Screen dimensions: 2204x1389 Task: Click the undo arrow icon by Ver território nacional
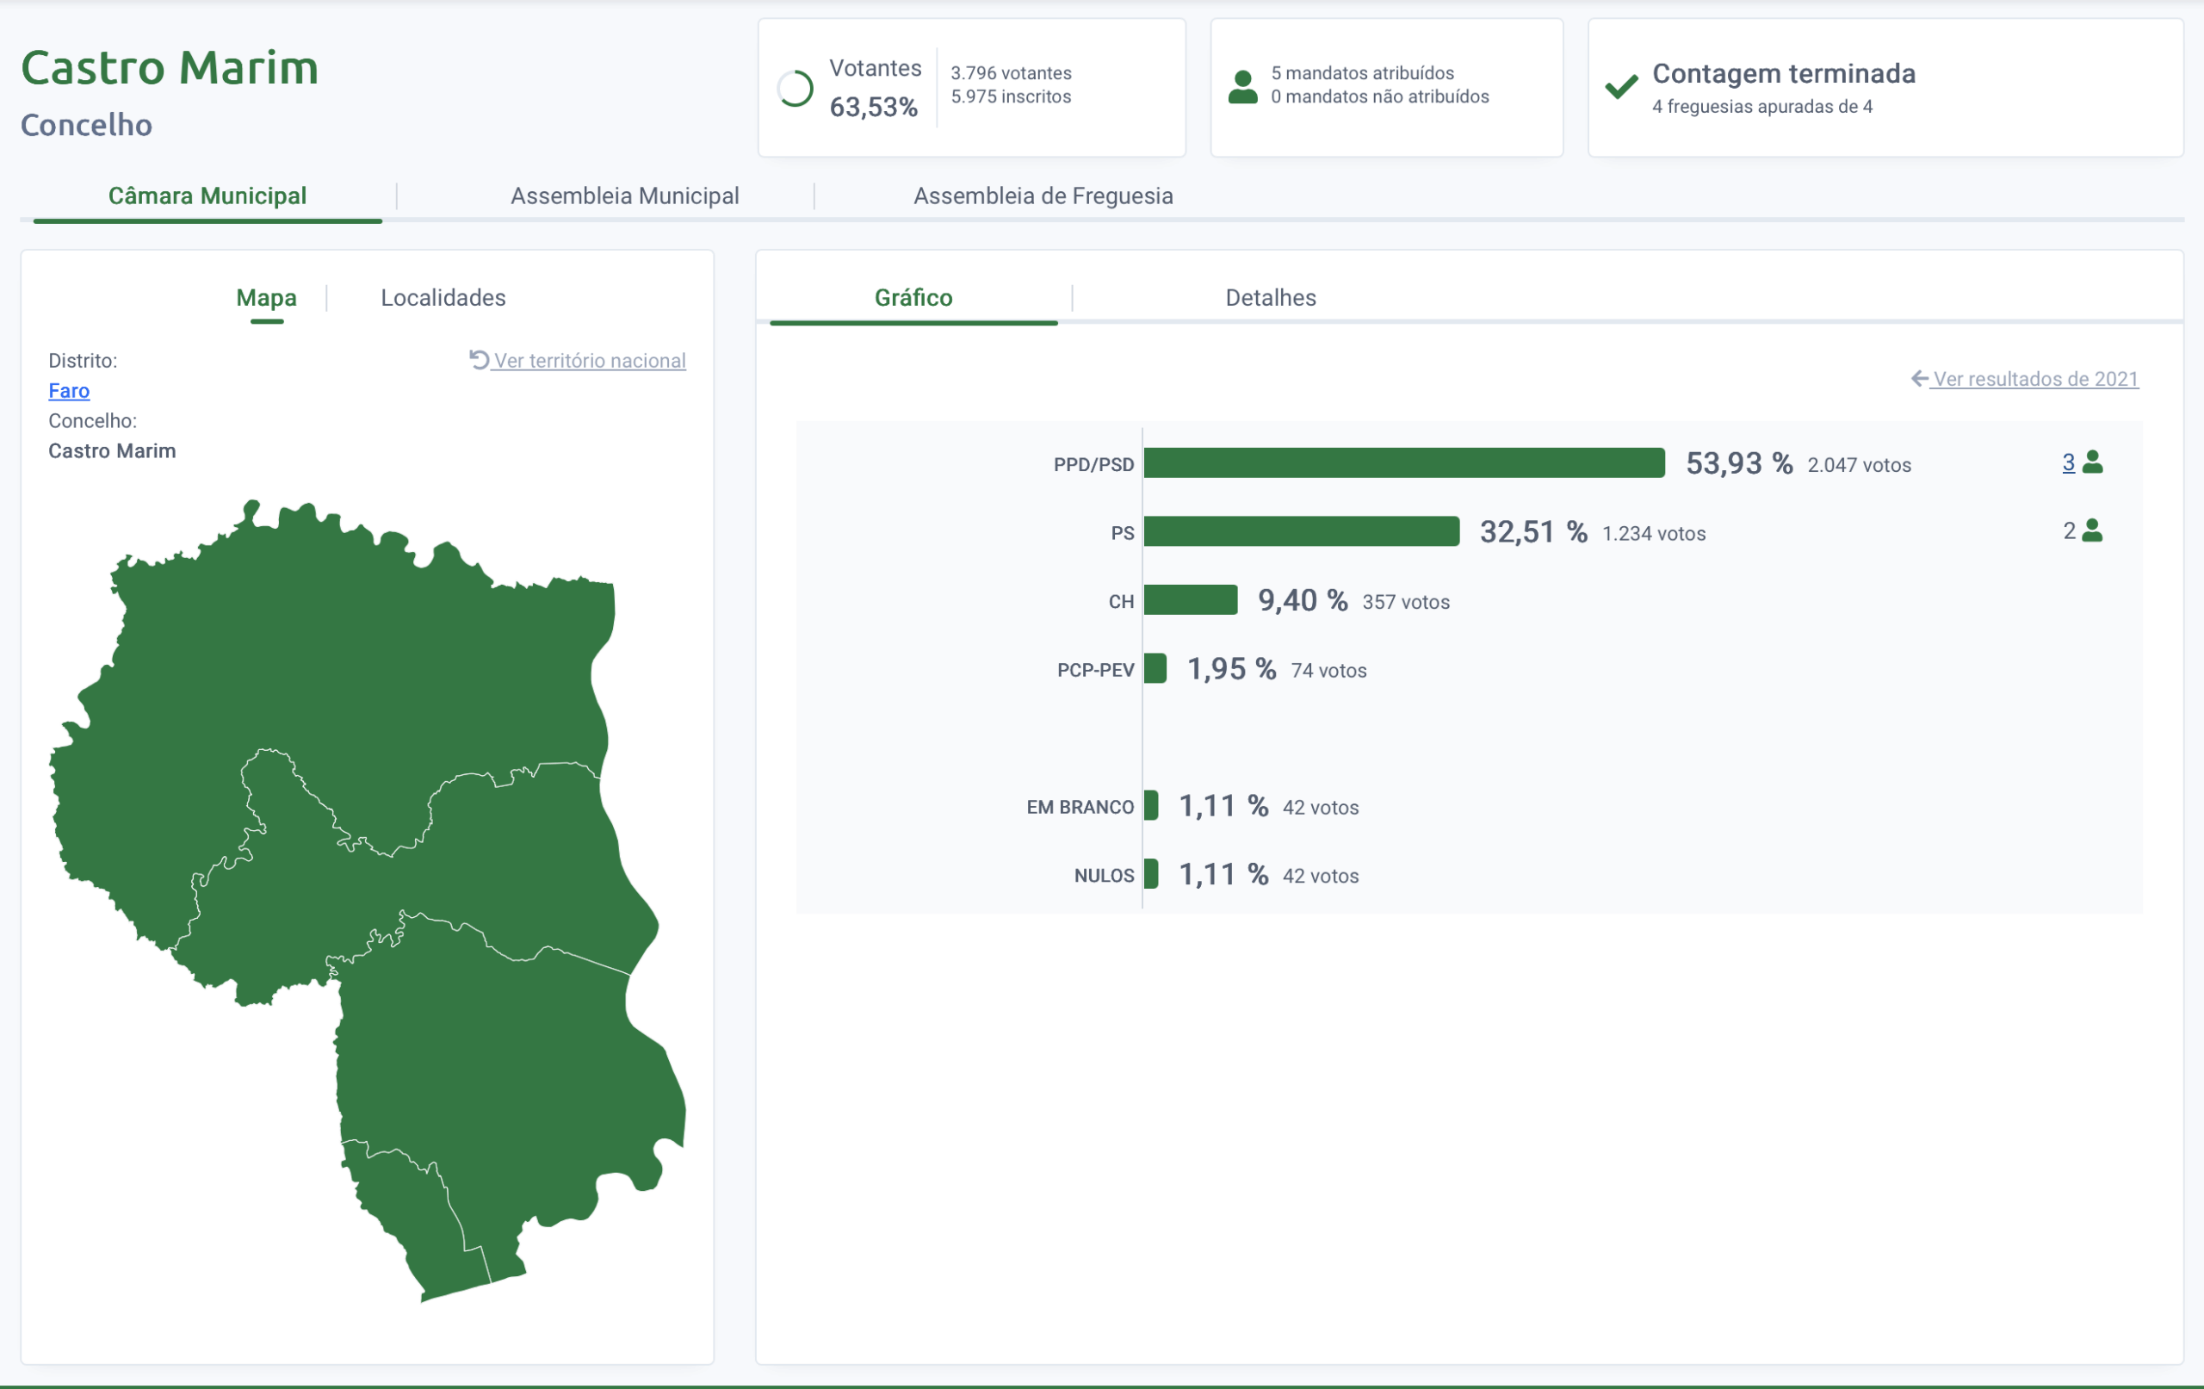479,360
